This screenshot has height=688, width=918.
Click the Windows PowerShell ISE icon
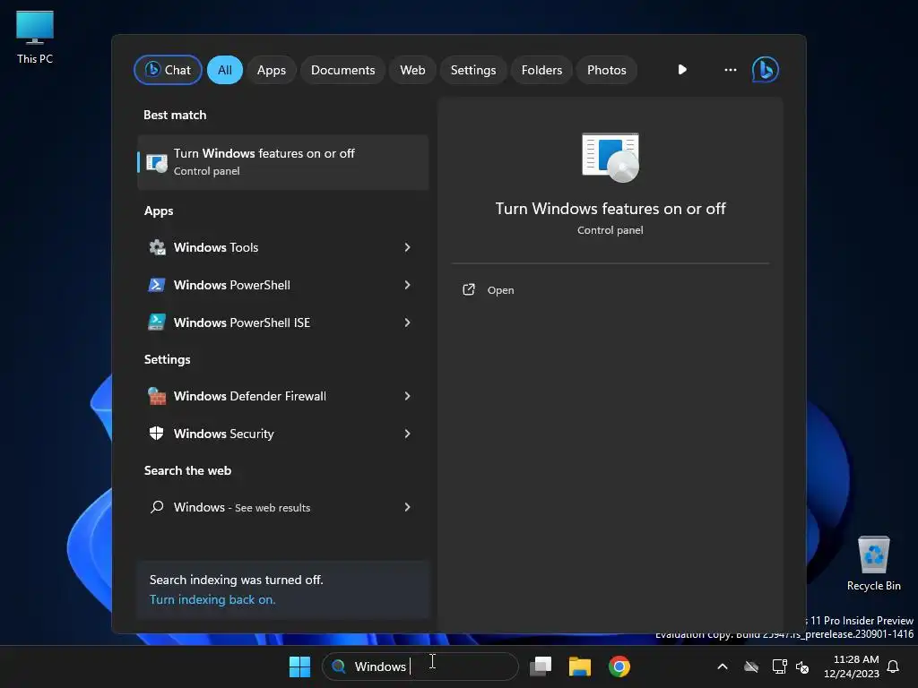tap(156, 322)
